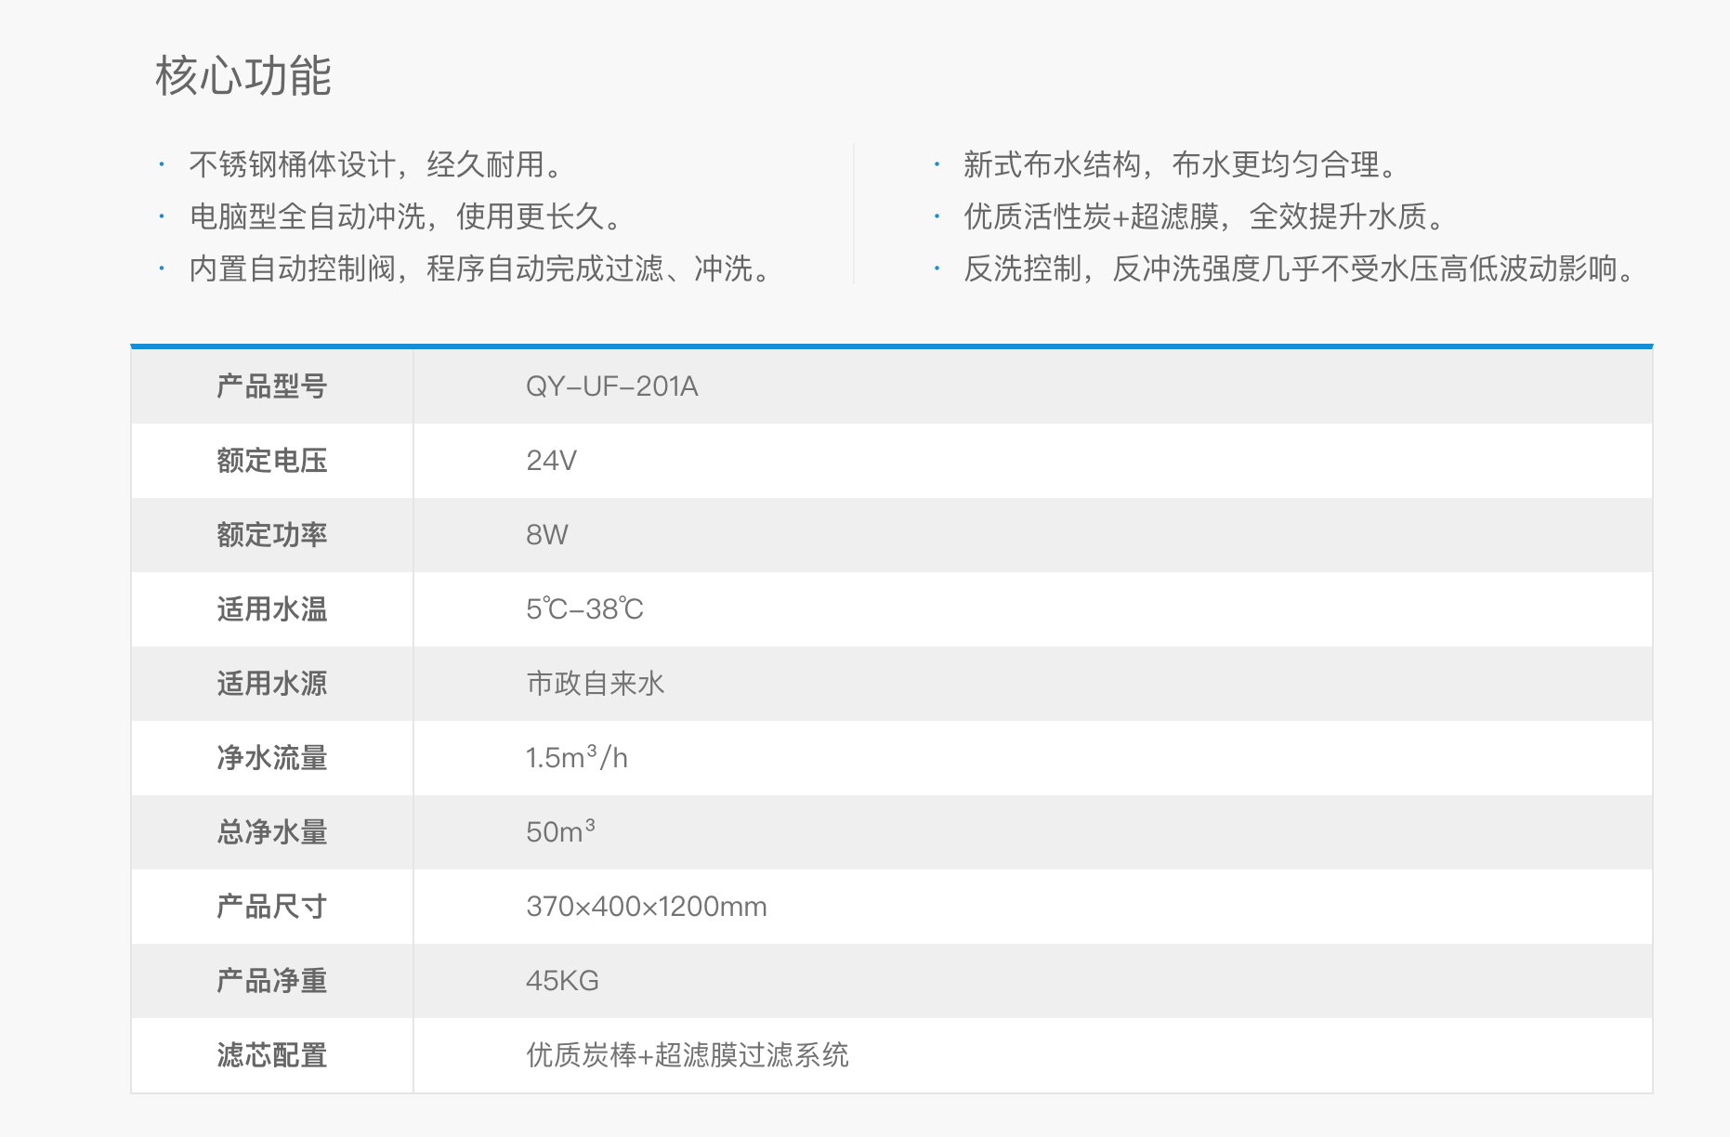Select the 8W power value

click(546, 535)
